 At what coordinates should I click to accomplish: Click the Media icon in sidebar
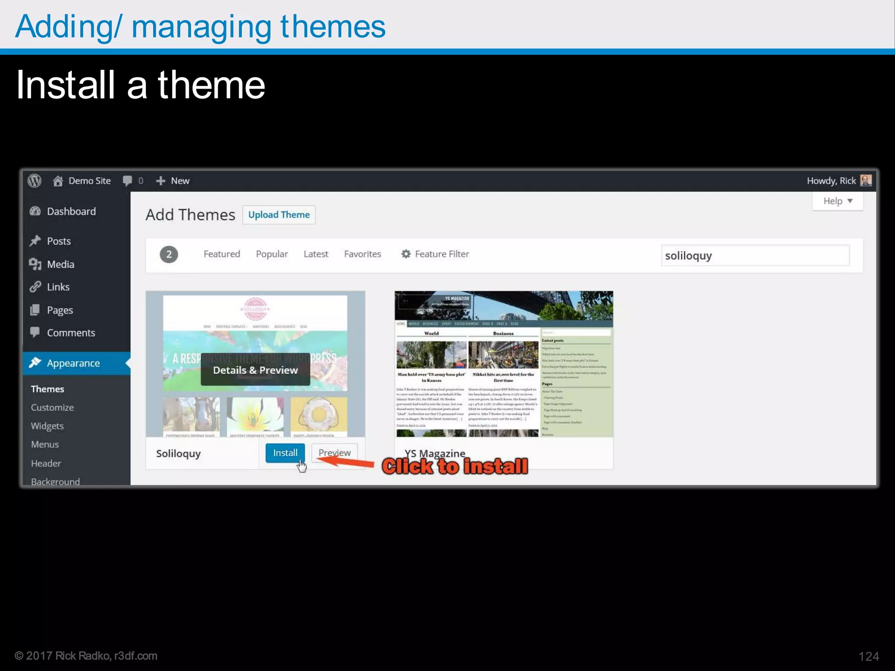(35, 264)
